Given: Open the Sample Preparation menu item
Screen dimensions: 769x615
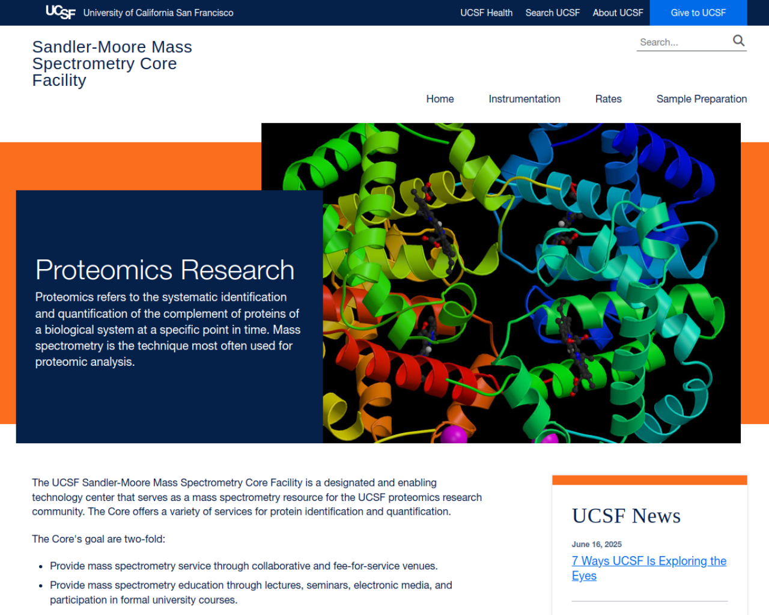Looking at the screenshot, I should 701,99.
